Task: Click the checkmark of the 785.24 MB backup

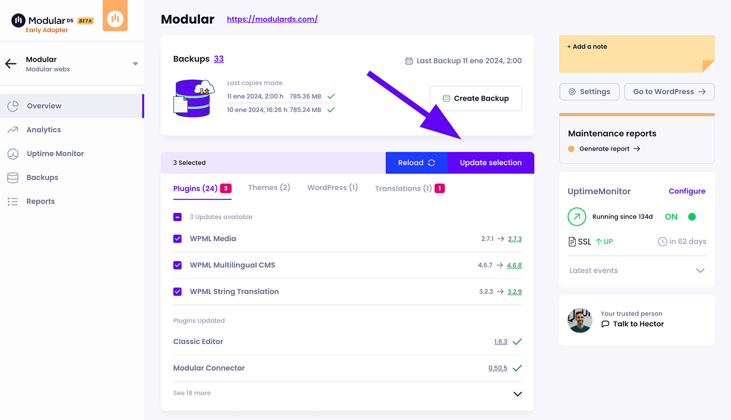Action: coord(331,110)
